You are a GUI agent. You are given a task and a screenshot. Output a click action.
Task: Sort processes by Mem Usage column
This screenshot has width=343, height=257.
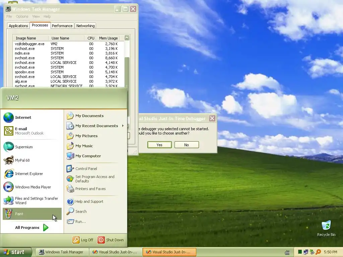(109, 38)
